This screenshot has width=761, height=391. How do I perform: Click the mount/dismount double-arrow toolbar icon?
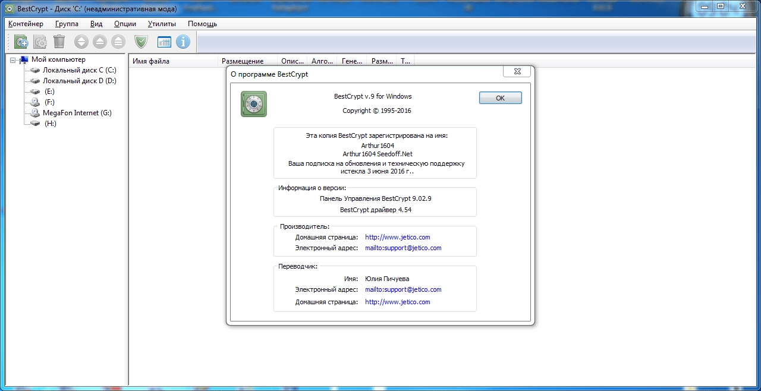(81, 42)
